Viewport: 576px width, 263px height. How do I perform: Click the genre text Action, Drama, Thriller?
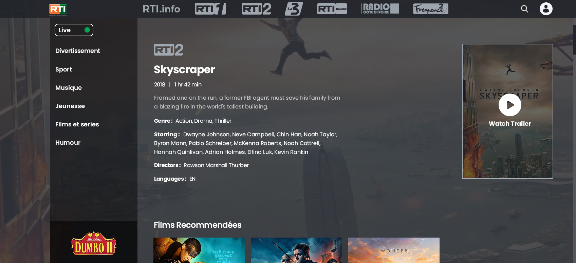coord(203,121)
